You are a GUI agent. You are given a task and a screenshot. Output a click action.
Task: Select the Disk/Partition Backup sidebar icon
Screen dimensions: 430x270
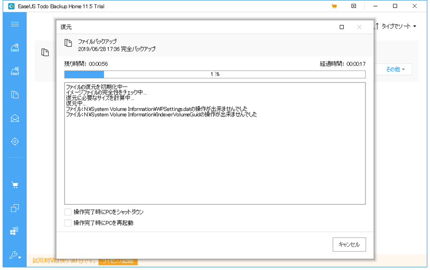tap(15, 48)
